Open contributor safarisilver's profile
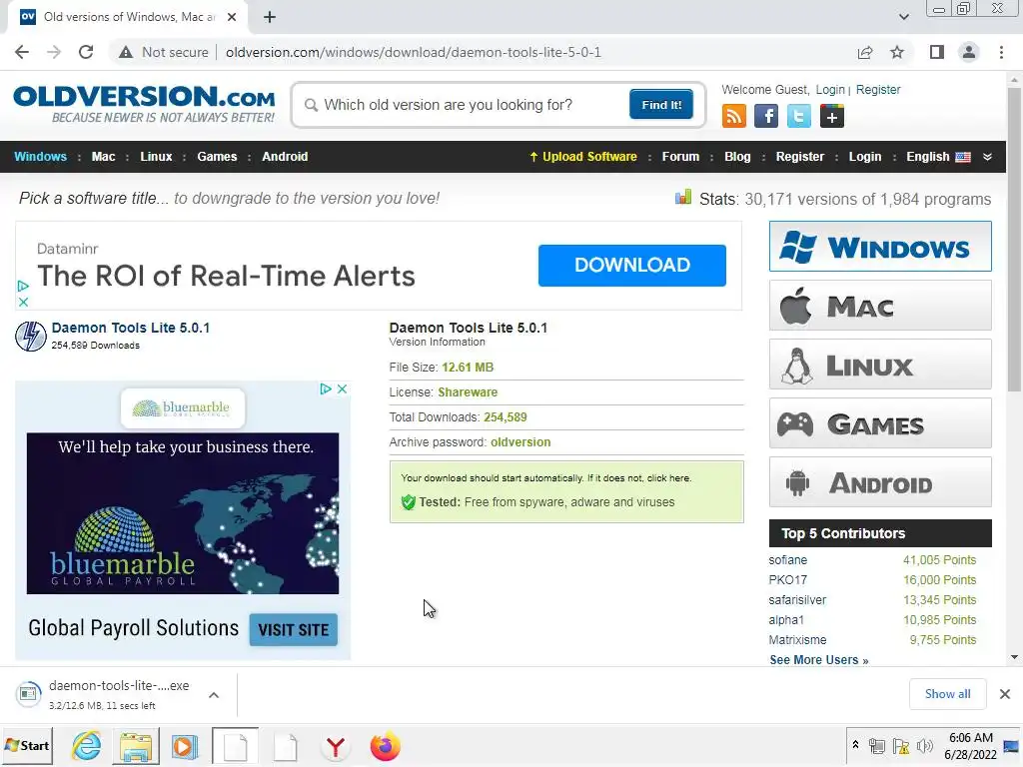 click(797, 600)
